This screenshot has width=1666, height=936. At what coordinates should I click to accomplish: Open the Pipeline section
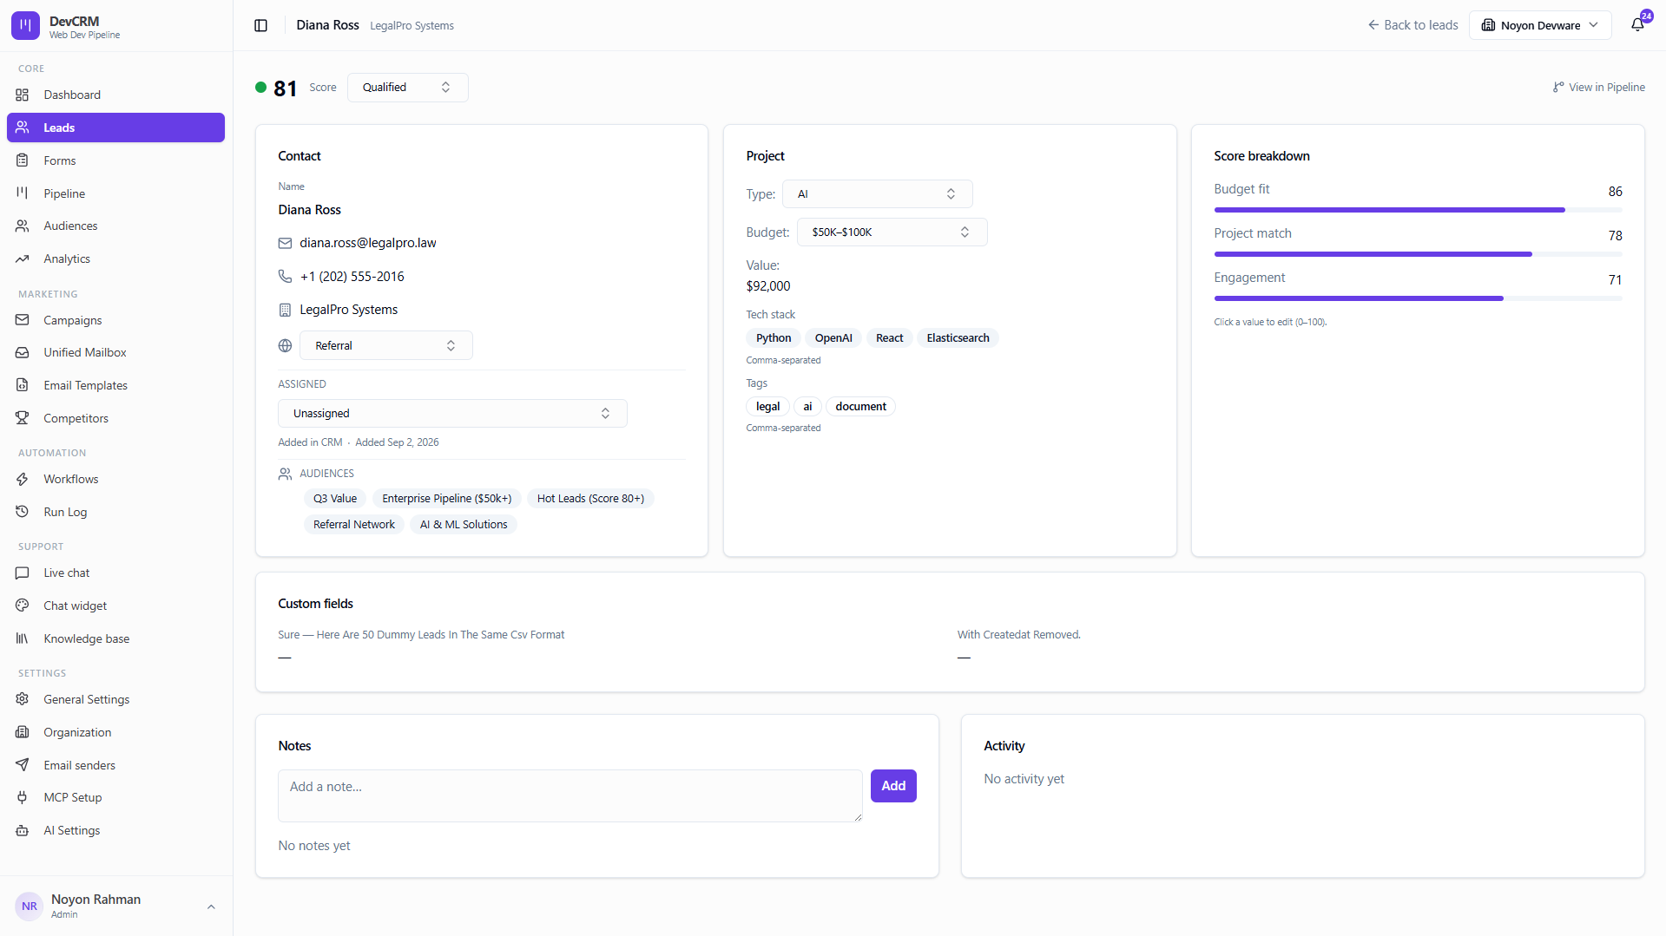pos(115,193)
